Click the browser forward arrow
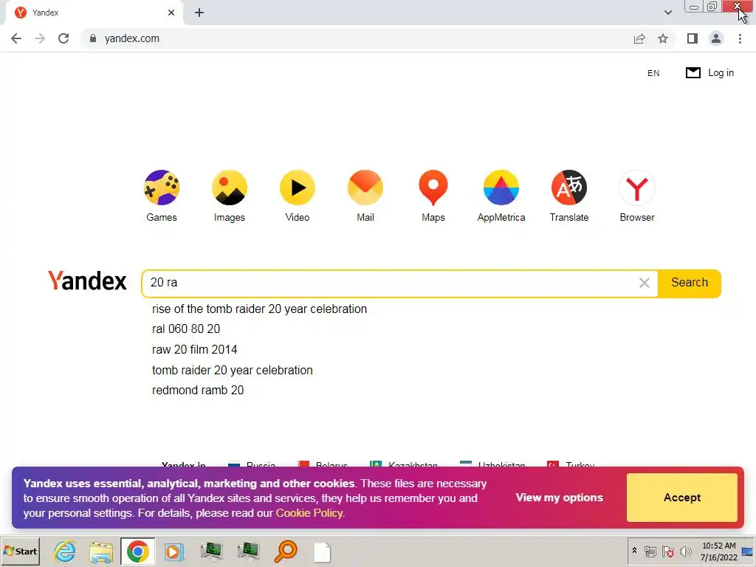 [40, 38]
